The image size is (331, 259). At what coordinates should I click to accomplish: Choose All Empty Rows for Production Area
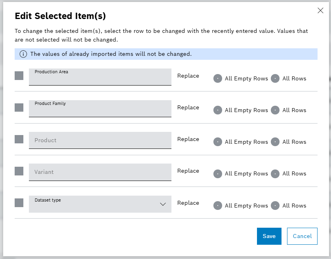[218, 78]
